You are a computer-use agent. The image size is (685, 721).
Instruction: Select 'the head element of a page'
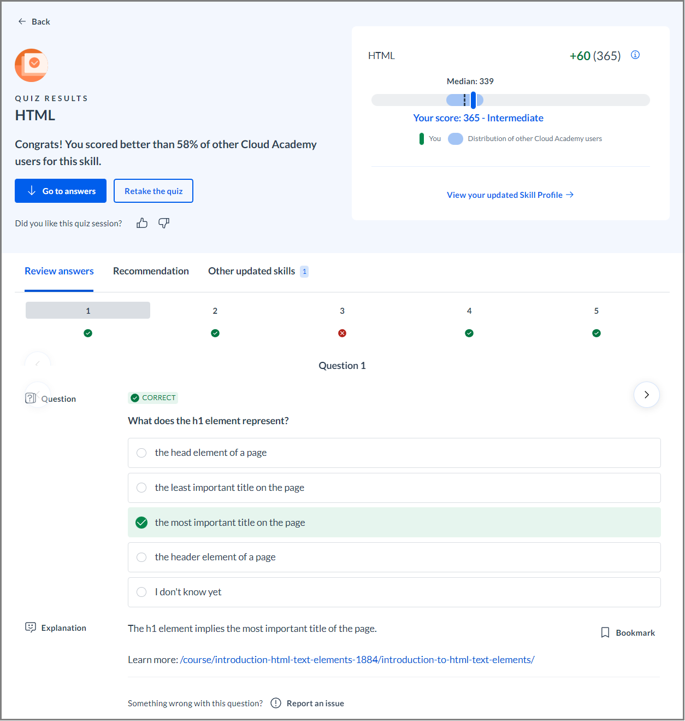click(394, 453)
